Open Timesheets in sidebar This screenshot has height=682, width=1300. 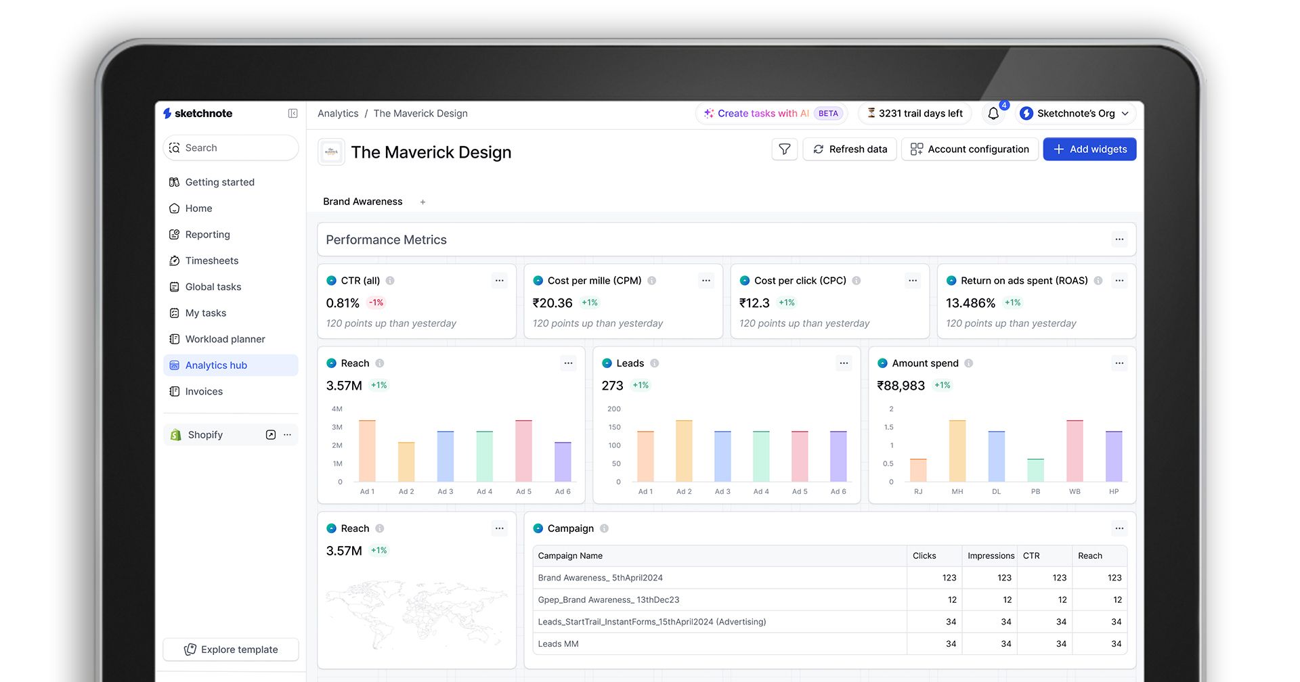pos(230,260)
